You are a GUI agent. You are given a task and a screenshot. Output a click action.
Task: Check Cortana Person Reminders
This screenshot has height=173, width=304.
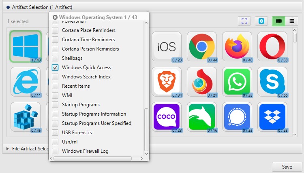(x=55, y=49)
